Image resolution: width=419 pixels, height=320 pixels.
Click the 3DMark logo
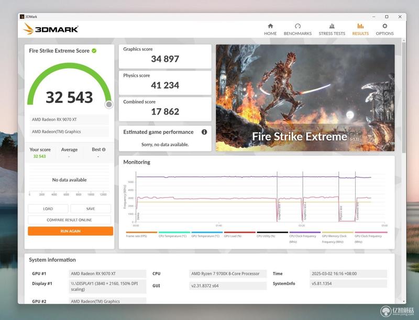pyautogui.click(x=51, y=29)
